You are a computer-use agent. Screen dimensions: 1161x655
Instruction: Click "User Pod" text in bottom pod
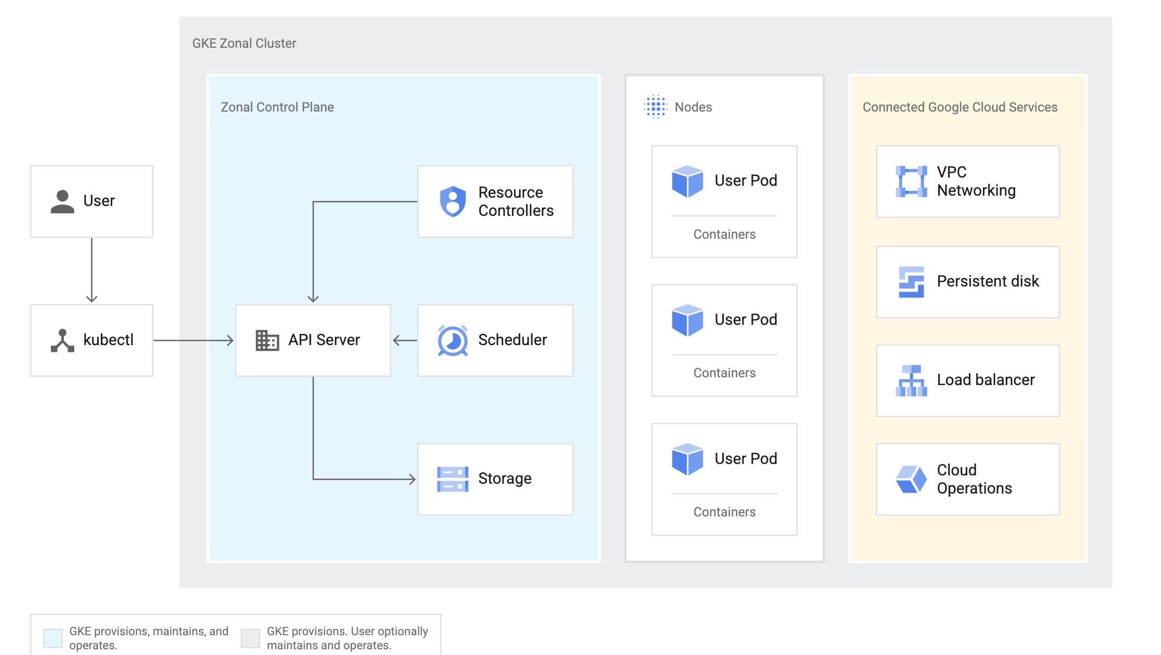click(746, 458)
